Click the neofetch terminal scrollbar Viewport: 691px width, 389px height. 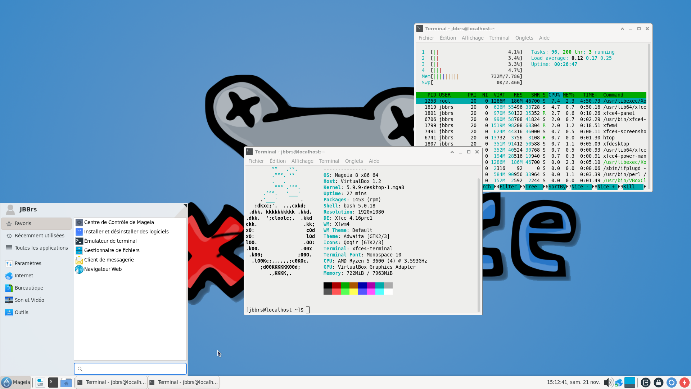479,245
